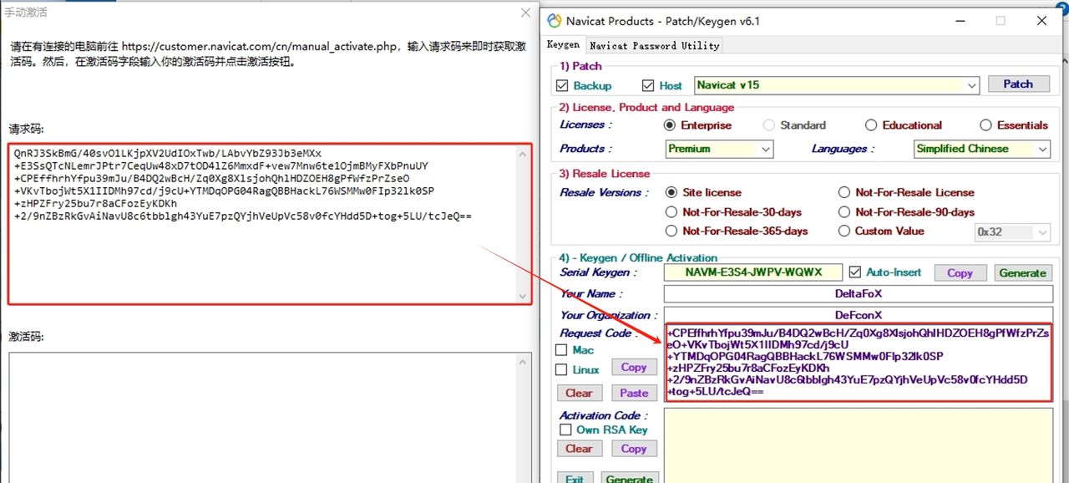Minimize the Patch/Keygen window
Viewport: 1069px width, 483px height.
point(959,21)
